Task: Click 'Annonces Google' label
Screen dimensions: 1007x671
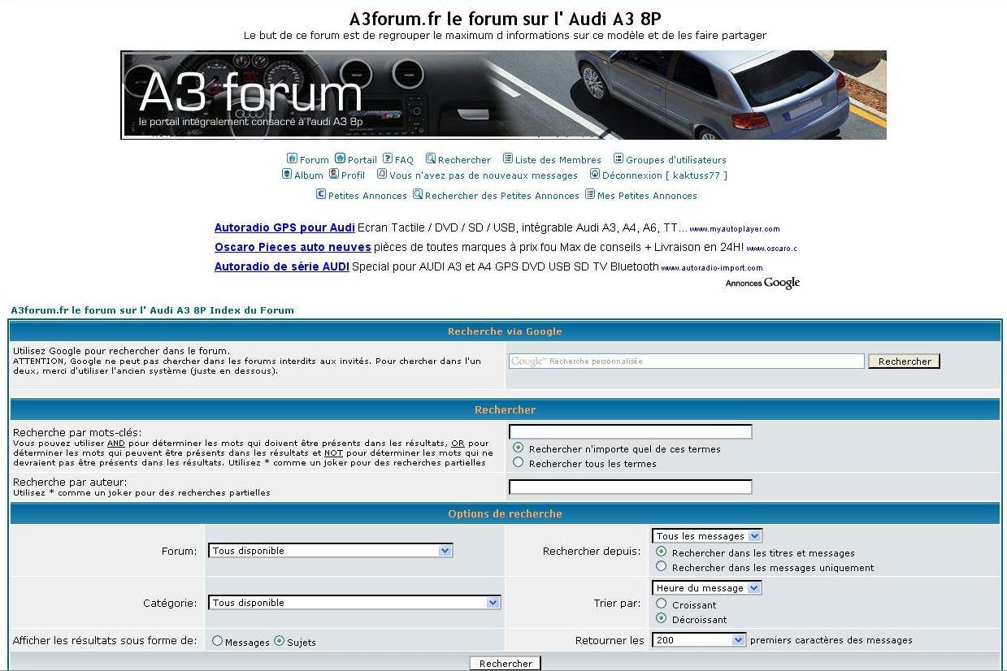Action: click(762, 283)
